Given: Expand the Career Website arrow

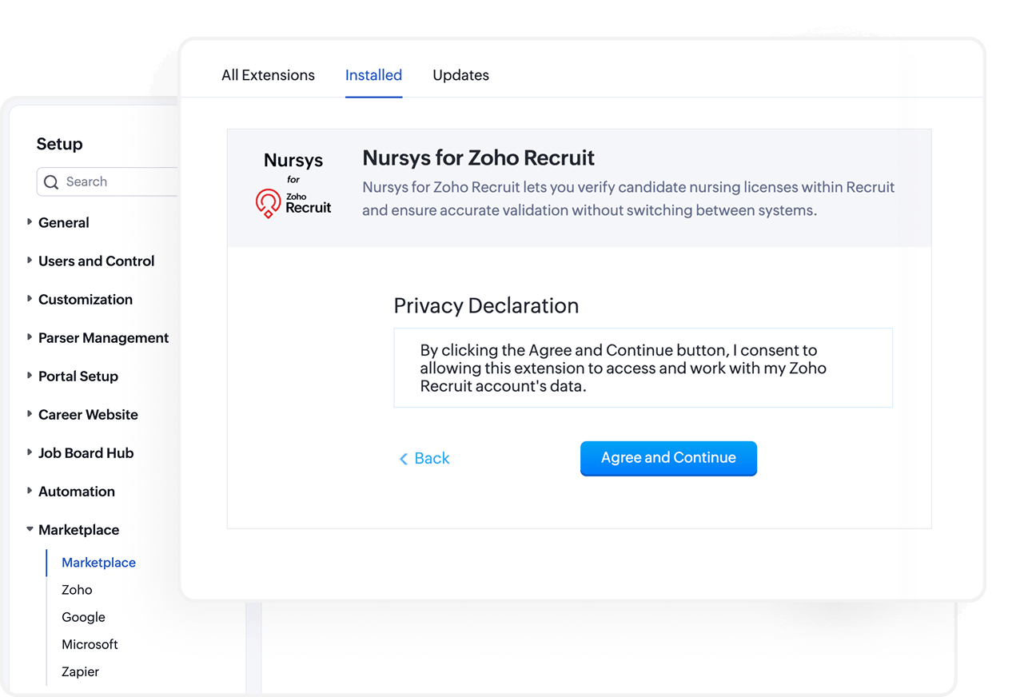Looking at the screenshot, I should (x=30, y=414).
